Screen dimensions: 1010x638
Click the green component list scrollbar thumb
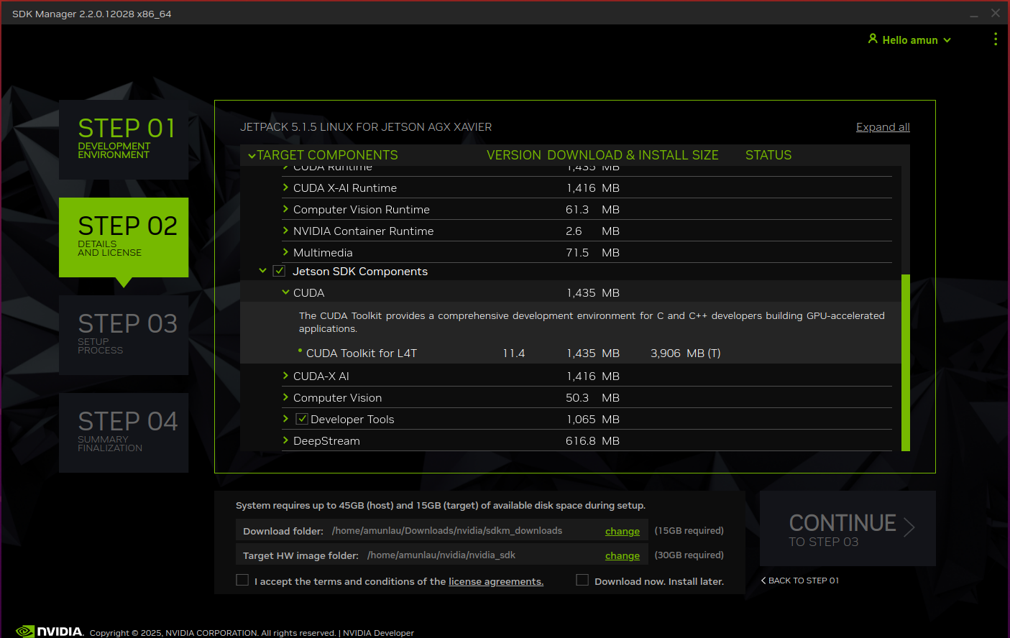click(906, 362)
